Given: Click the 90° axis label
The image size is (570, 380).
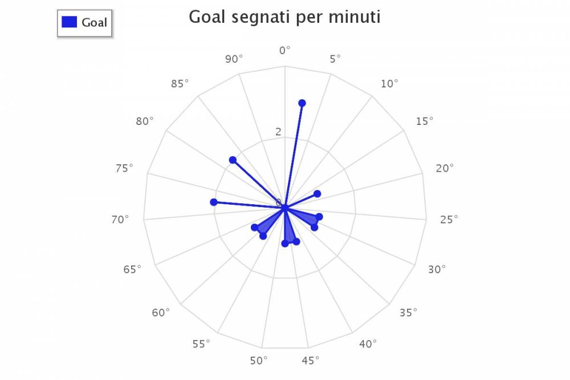Looking at the screenshot, I should (x=234, y=59).
